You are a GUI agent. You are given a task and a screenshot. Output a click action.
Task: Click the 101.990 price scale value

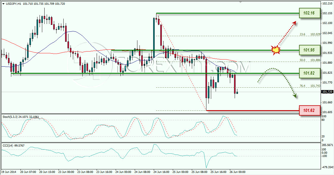tap(327, 43)
